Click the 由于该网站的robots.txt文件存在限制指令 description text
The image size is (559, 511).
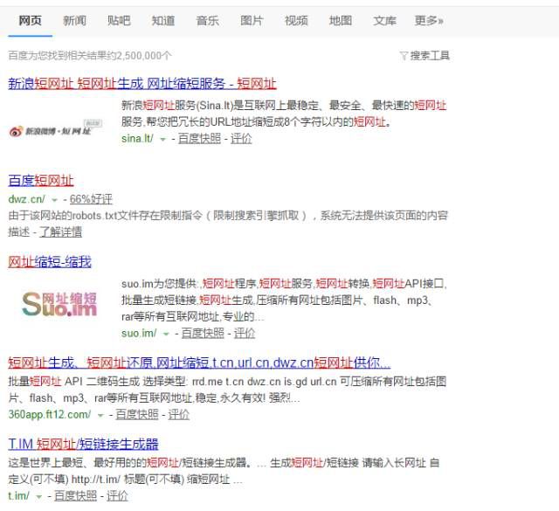[x=228, y=224]
